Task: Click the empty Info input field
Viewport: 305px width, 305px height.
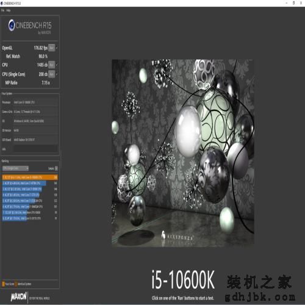Action: [35, 149]
